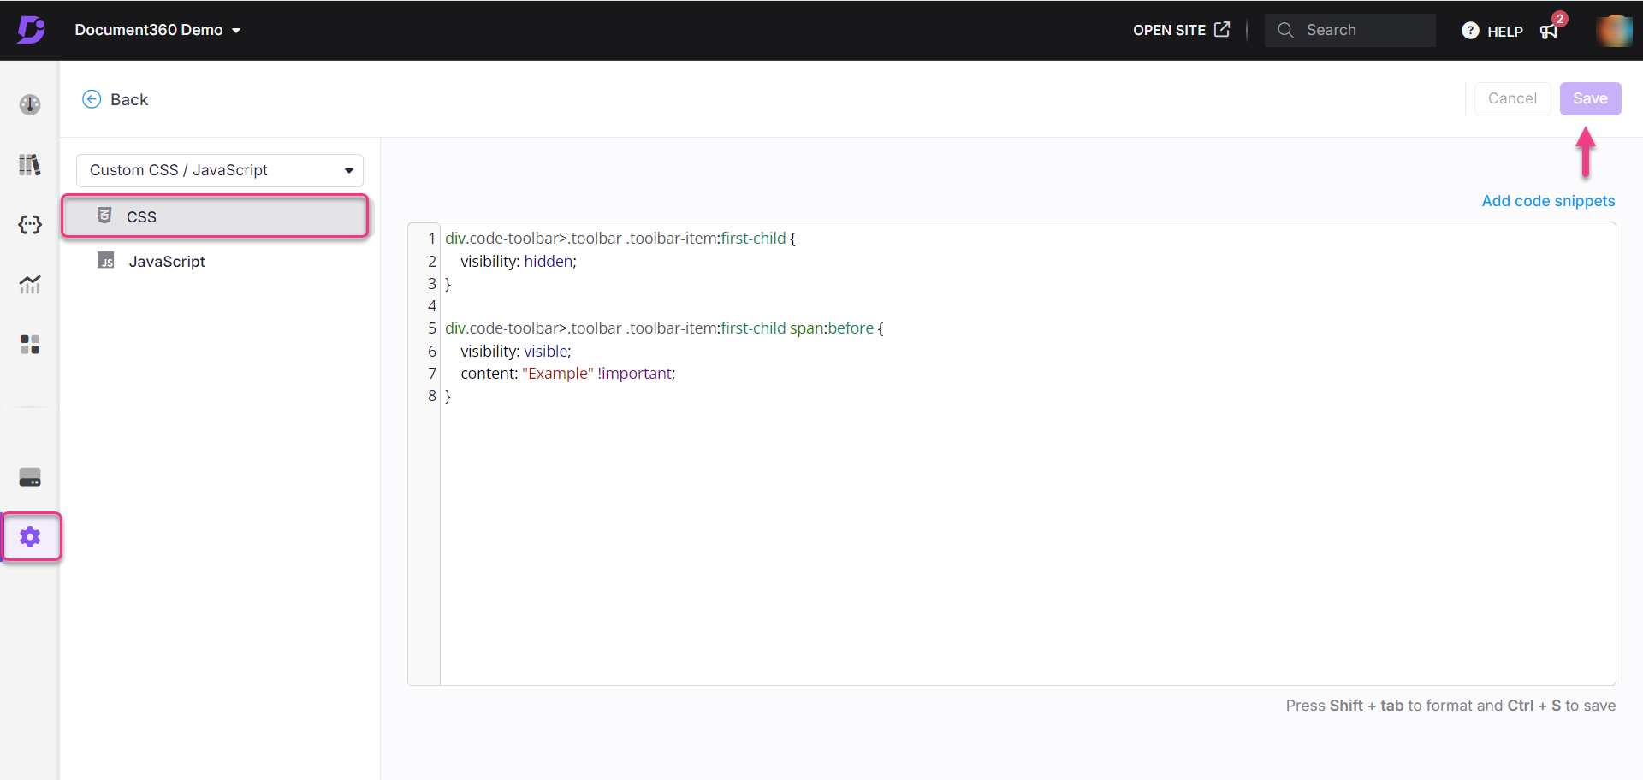Image resolution: width=1643 pixels, height=780 pixels.
Task: Click the Save button
Action: pyautogui.click(x=1590, y=98)
